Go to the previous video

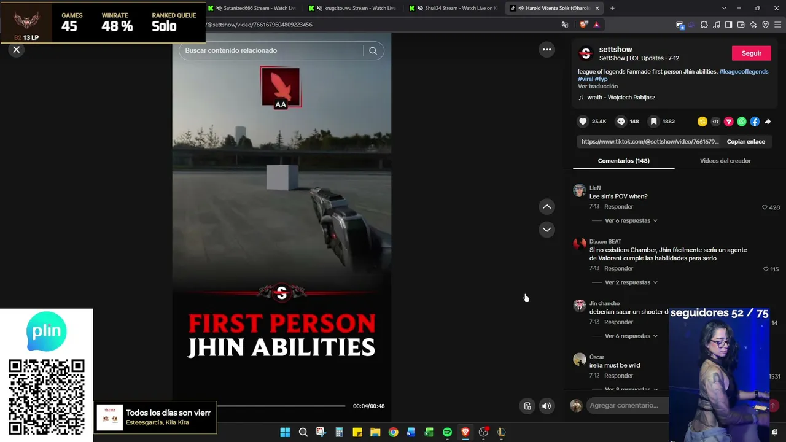coord(547,207)
